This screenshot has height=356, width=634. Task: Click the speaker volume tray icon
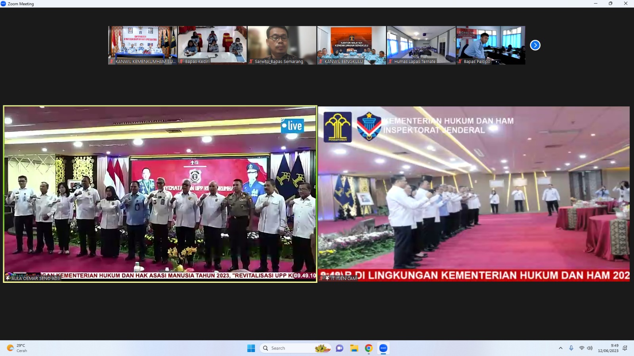pos(590,348)
